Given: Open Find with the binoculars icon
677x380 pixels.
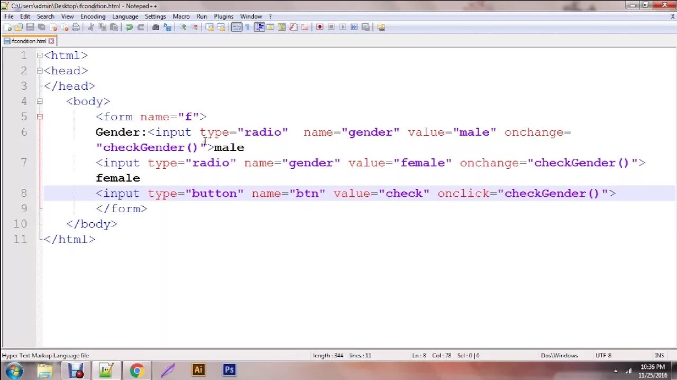Looking at the screenshot, I should (155, 27).
